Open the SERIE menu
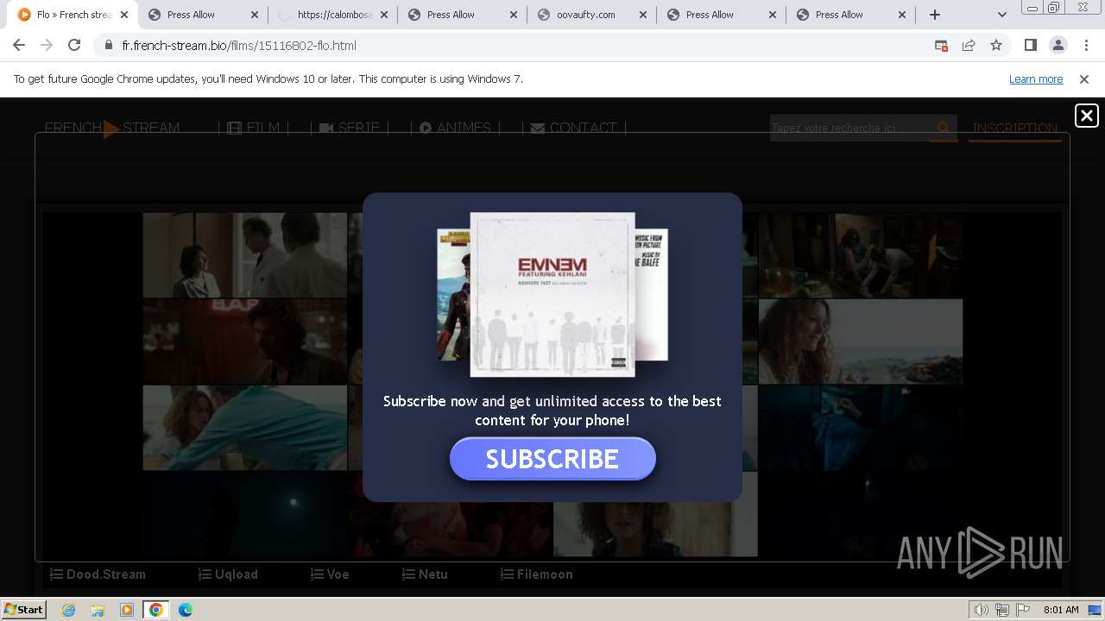Viewport: 1105px width, 621px height. click(x=349, y=129)
